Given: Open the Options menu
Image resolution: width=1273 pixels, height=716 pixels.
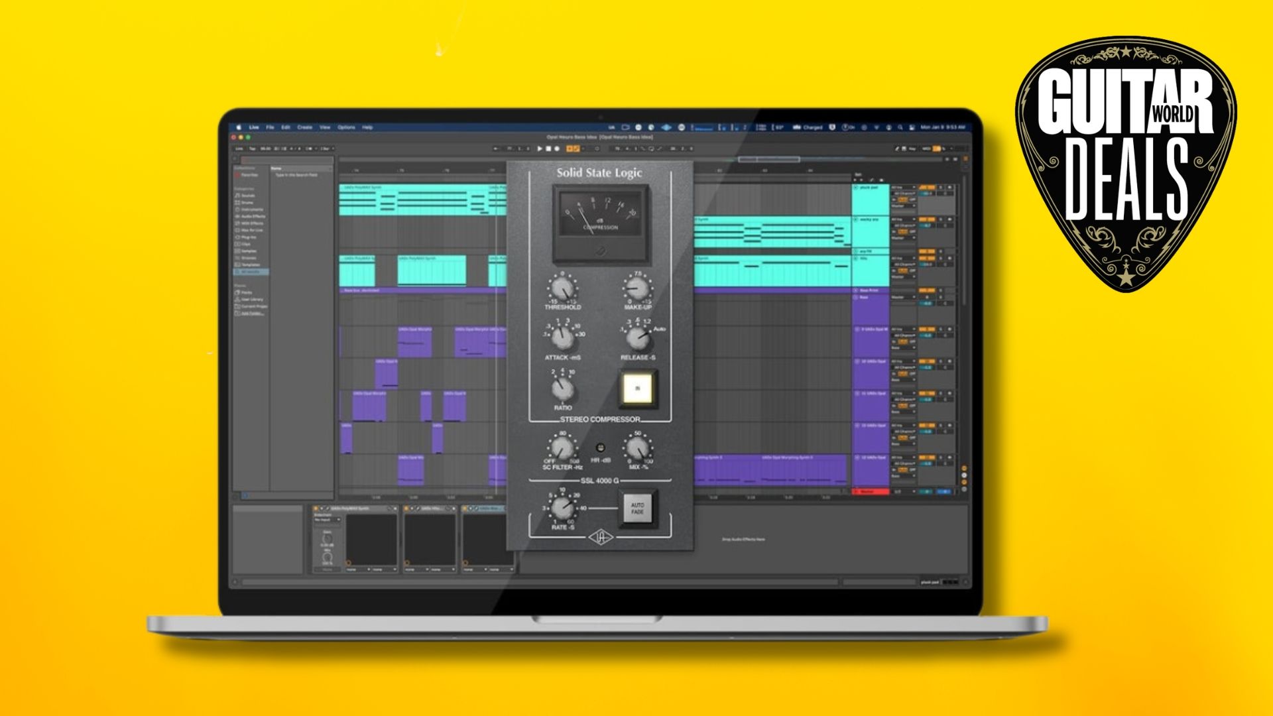Looking at the screenshot, I should tap(345, 127).
